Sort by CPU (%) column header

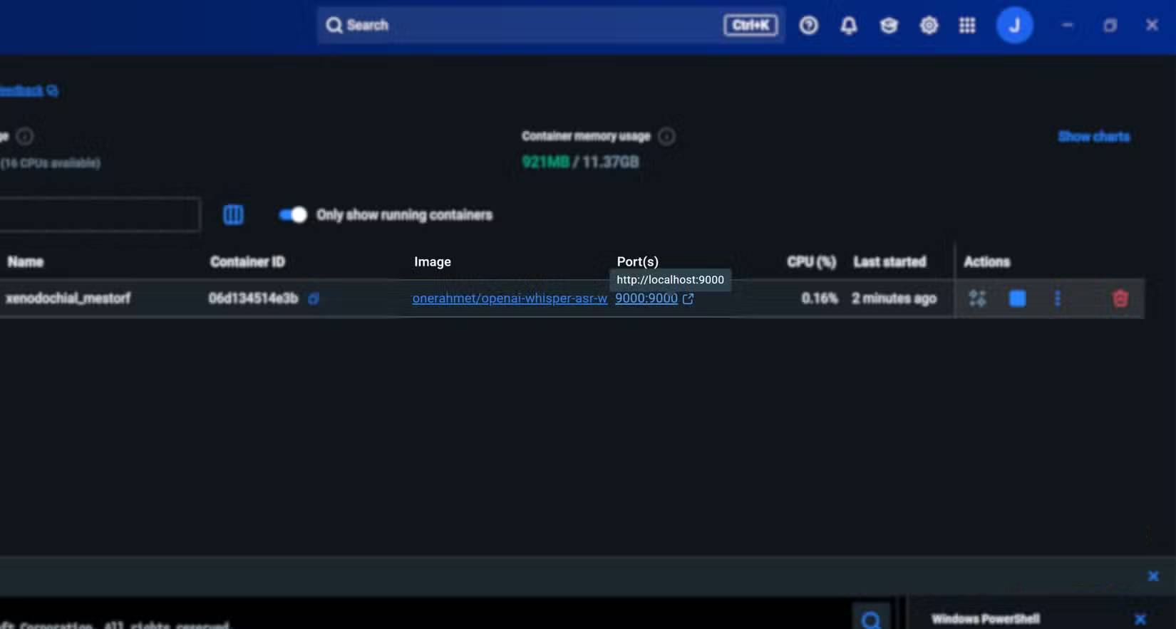[x=811, y=261]
